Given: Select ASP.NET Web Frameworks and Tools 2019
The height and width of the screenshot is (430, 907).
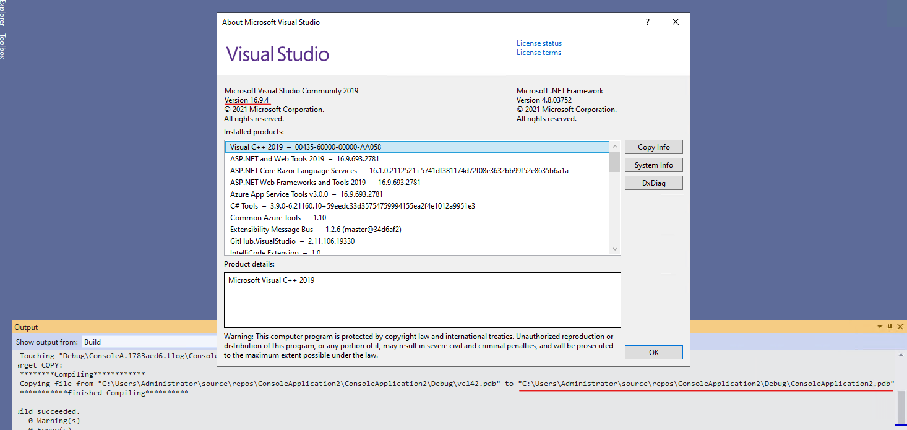Looking at the screenshot, I should (x=417, y=183).
